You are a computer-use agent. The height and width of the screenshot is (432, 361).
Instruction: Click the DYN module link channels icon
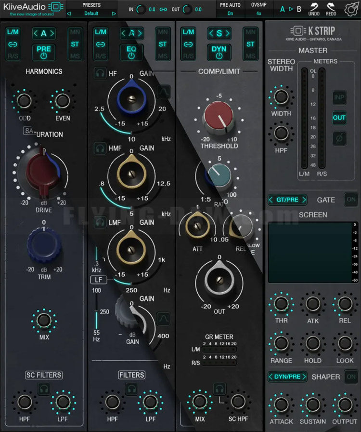[x=188, y=44]
